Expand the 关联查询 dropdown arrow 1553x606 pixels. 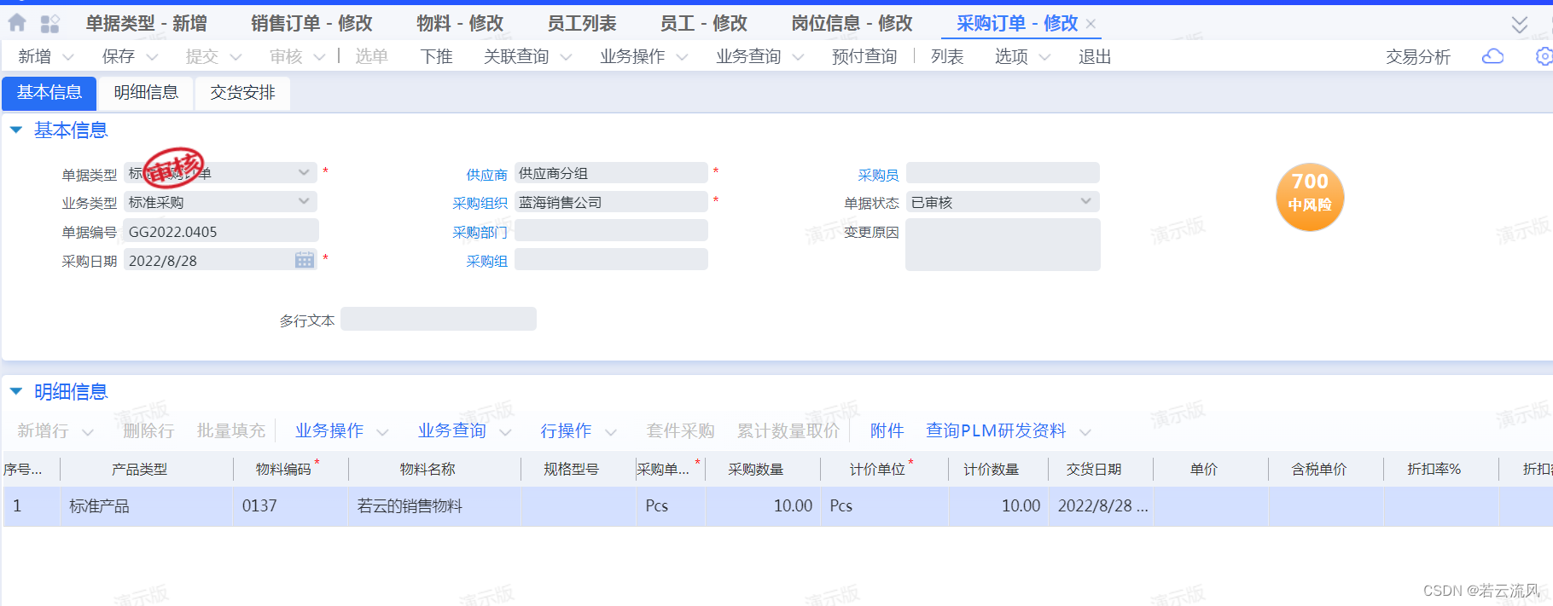pyautogui.click(x=565, y=57)
